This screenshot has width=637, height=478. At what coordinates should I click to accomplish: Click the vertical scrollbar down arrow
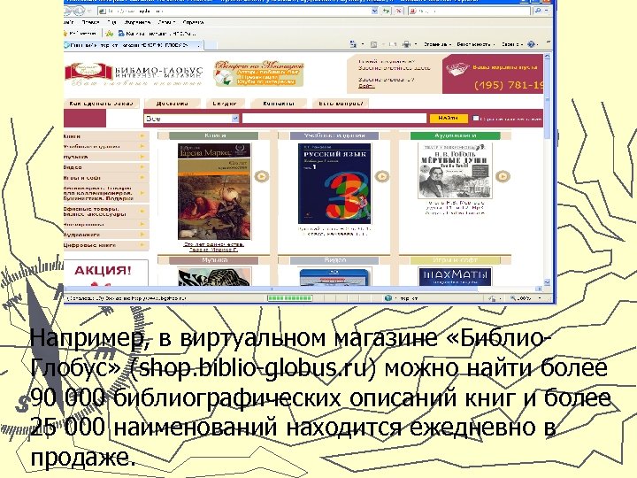(x=547, y=282)
